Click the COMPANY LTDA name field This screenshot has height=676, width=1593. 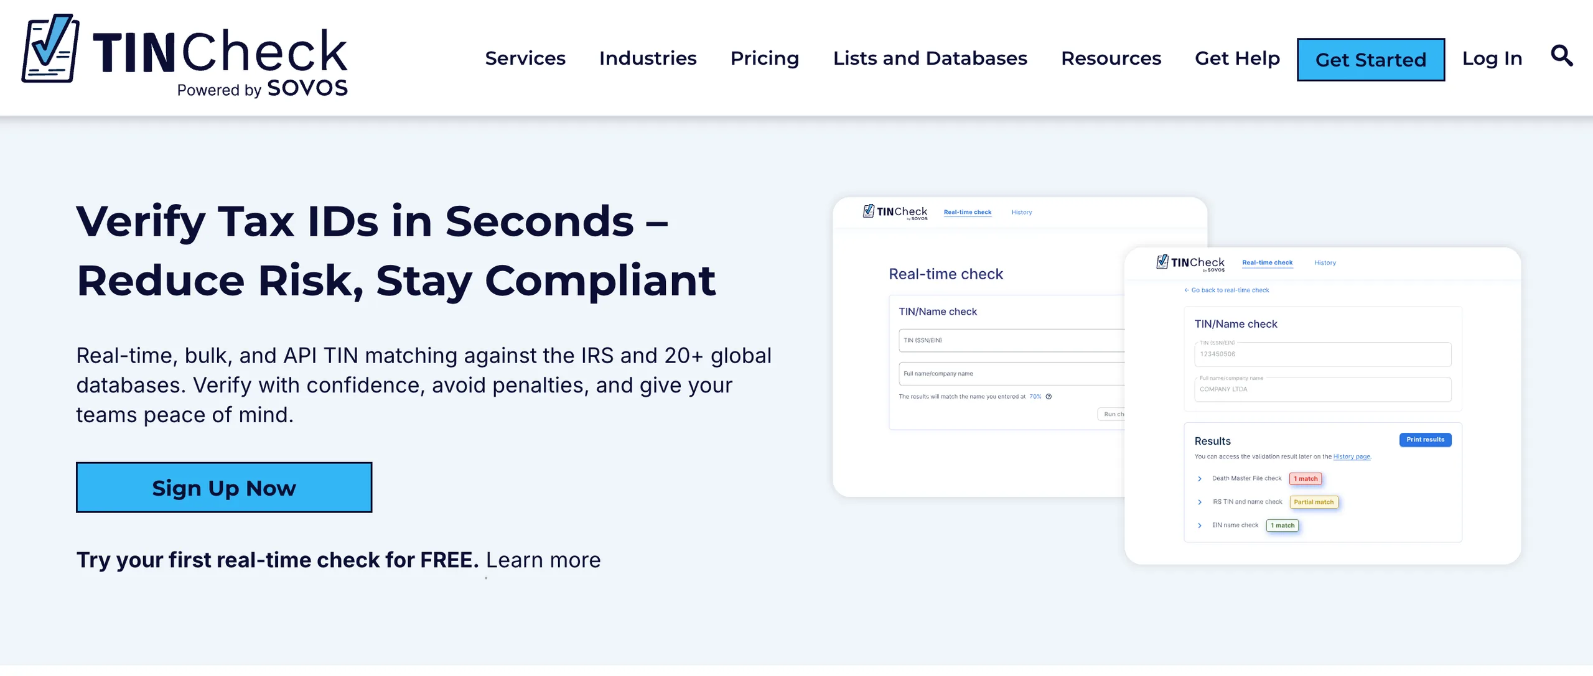point(1323,389)
